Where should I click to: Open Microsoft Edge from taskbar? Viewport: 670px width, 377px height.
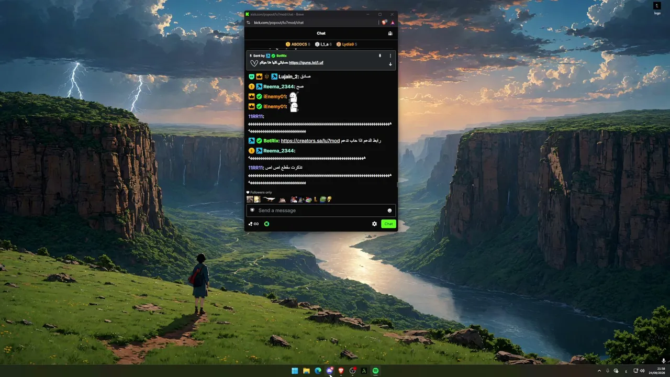[318, 371]
